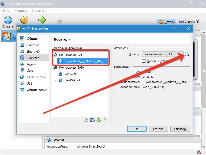Select the win7 machine icon in the list

pyautogui.click(x=6, y=36)
